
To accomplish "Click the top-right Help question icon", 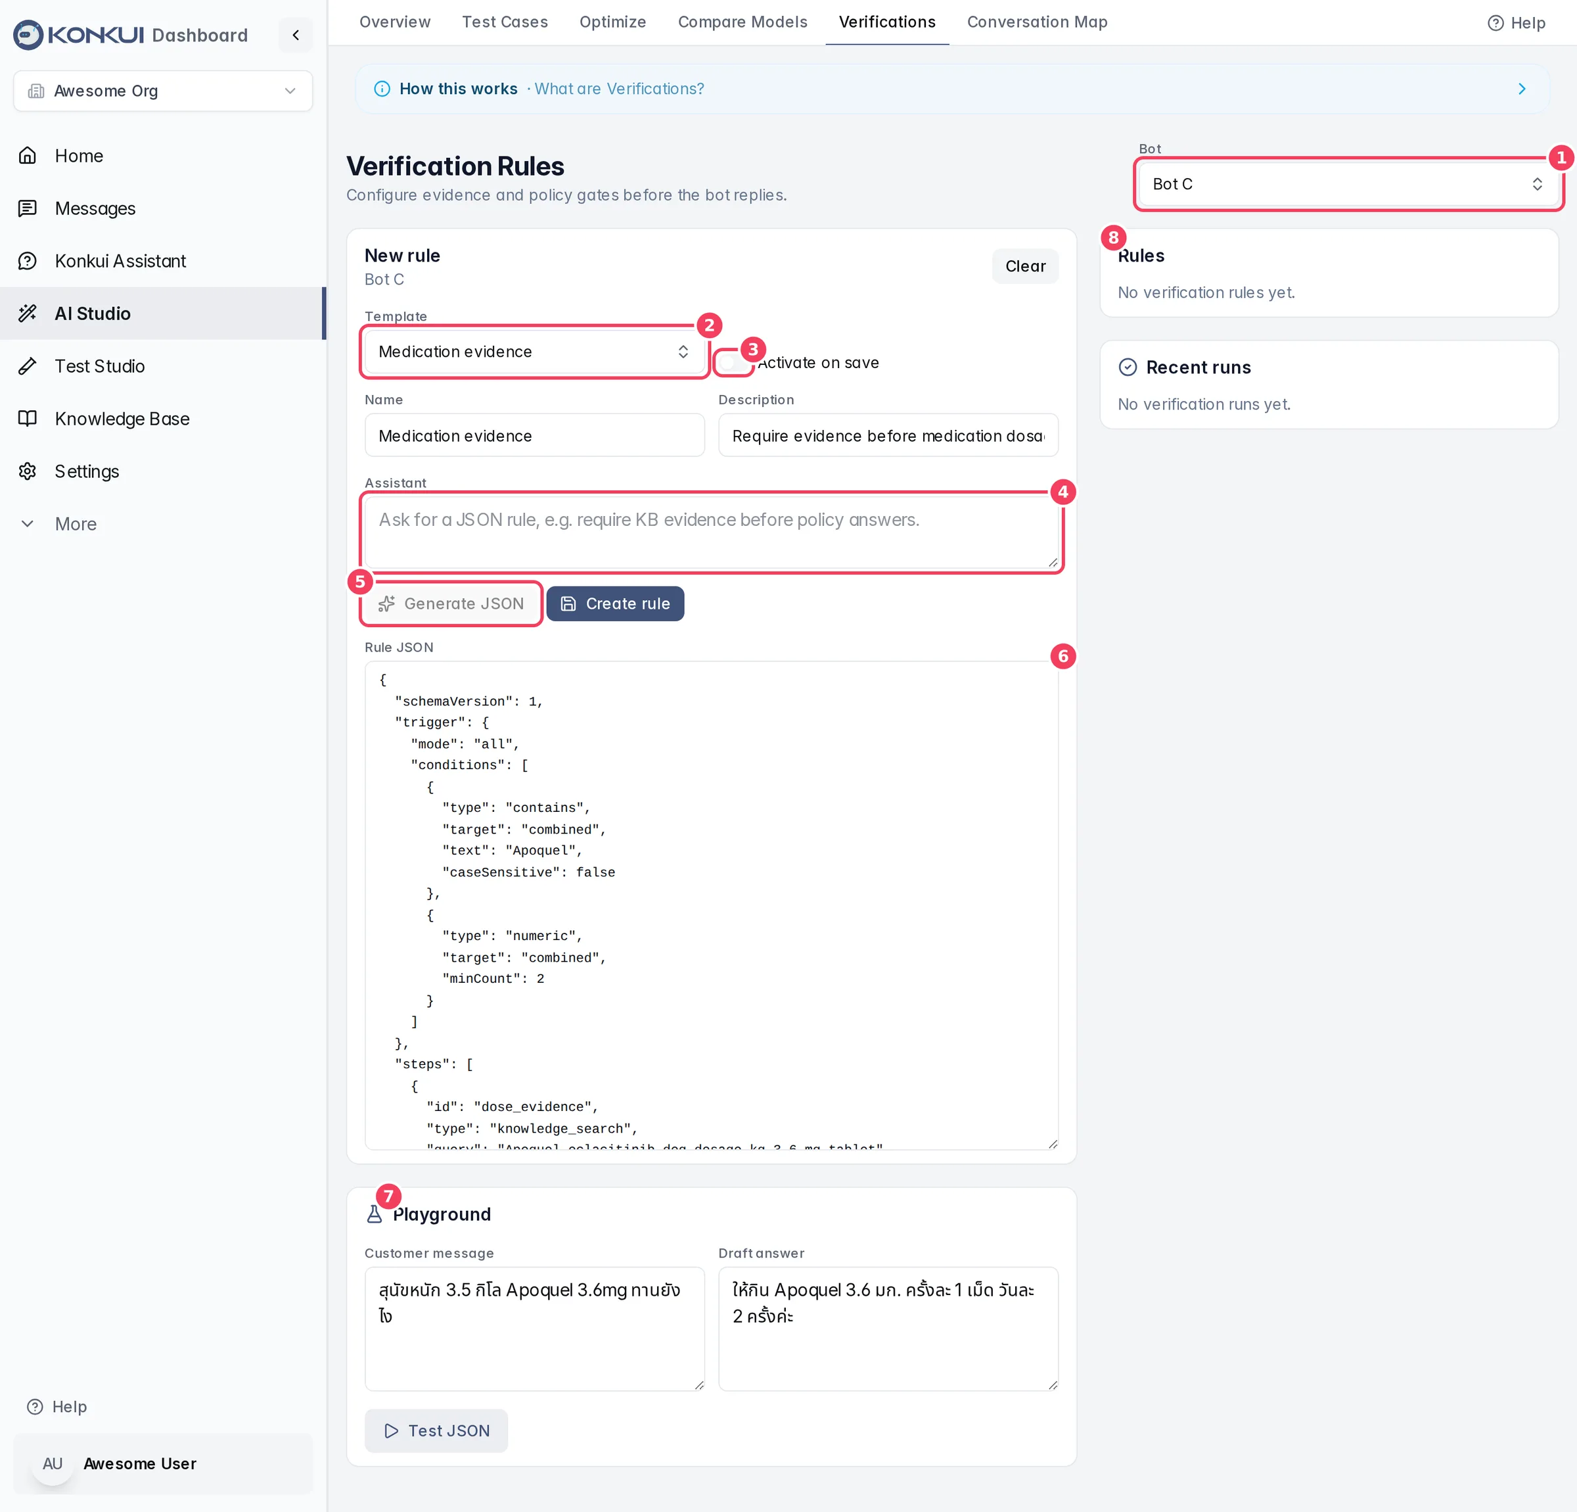I will 1496,22.
